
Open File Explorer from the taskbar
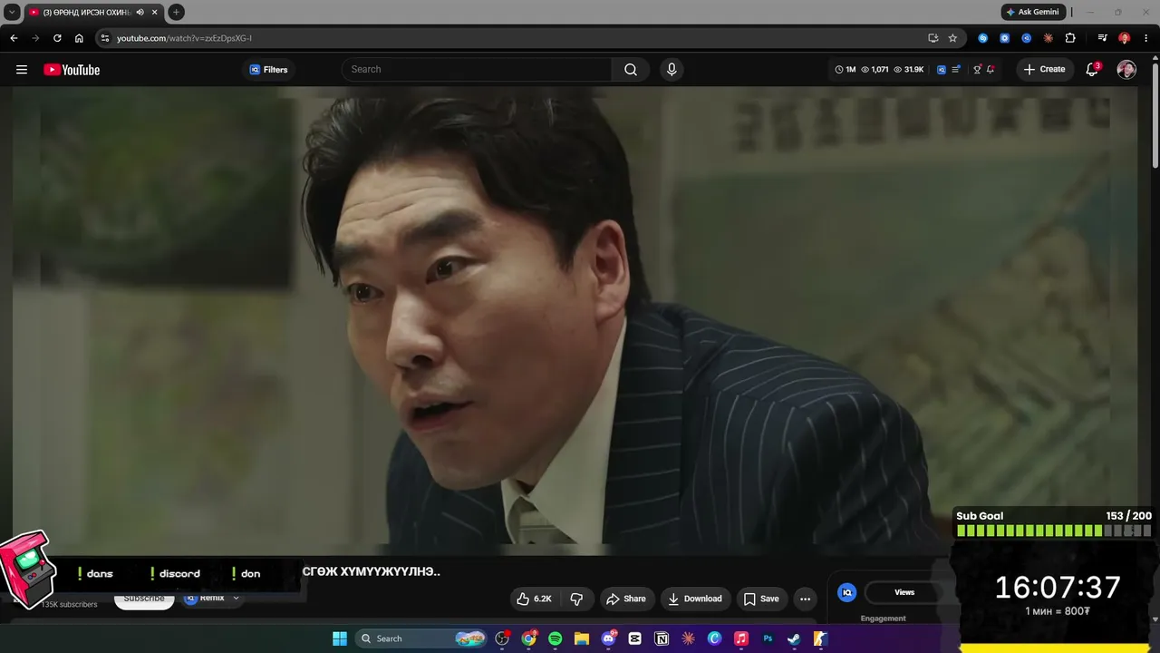pyautogui.click(x=582, y=638)
